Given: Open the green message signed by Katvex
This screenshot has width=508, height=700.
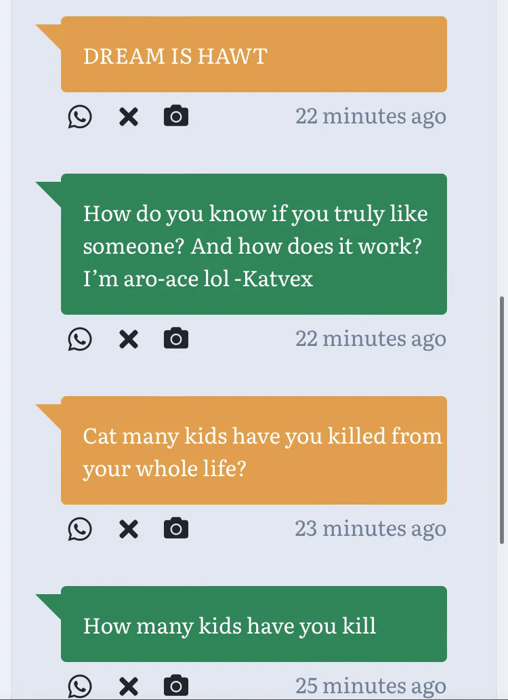Looking at the screenshot, I should tap(254, 244).
